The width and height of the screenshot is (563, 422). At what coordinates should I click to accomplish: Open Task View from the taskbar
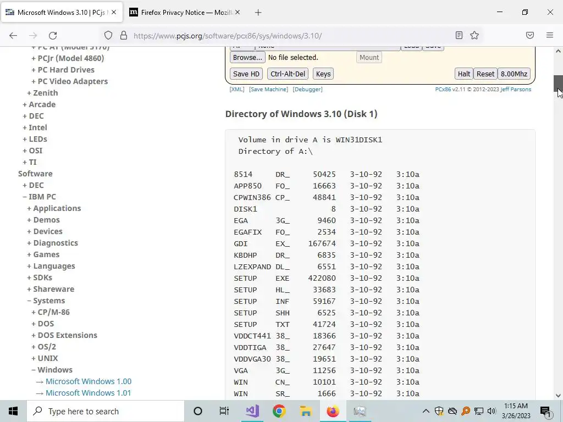(x=224, y=411)
